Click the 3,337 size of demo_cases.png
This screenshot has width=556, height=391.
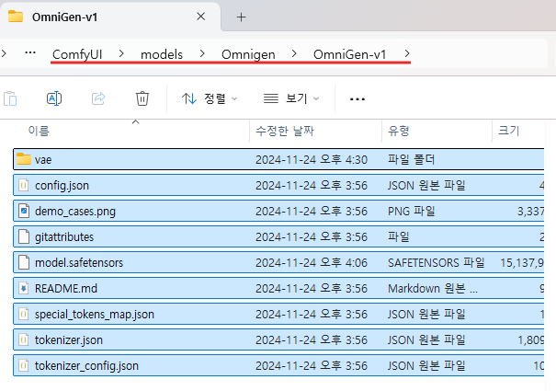tap(530, 212)
